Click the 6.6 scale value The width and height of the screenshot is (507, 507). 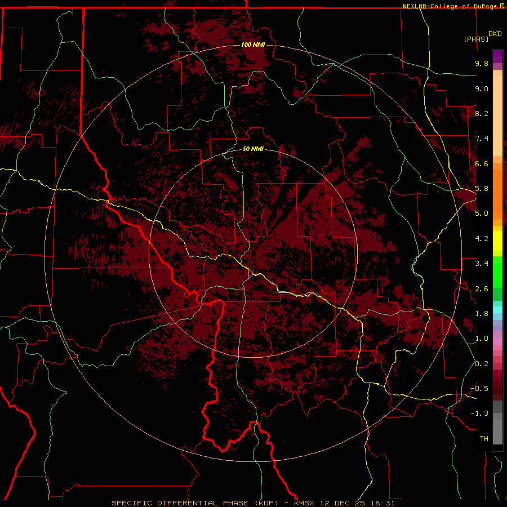482,163
